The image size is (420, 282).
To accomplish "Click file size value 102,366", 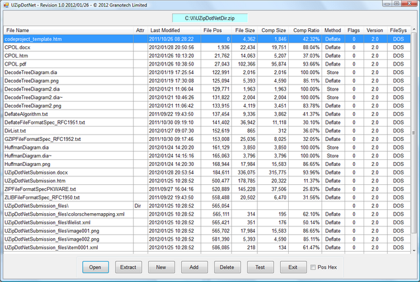I will click(247, 64).
